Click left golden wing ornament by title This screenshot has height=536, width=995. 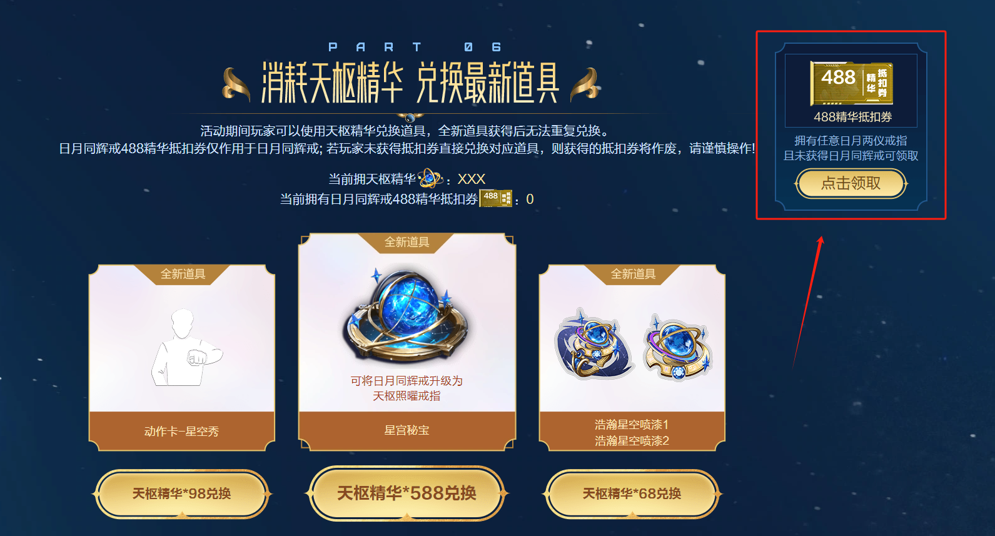pos(236,84)
